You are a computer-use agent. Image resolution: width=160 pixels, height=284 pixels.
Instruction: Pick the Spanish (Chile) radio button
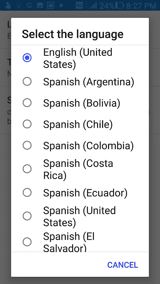27,124
